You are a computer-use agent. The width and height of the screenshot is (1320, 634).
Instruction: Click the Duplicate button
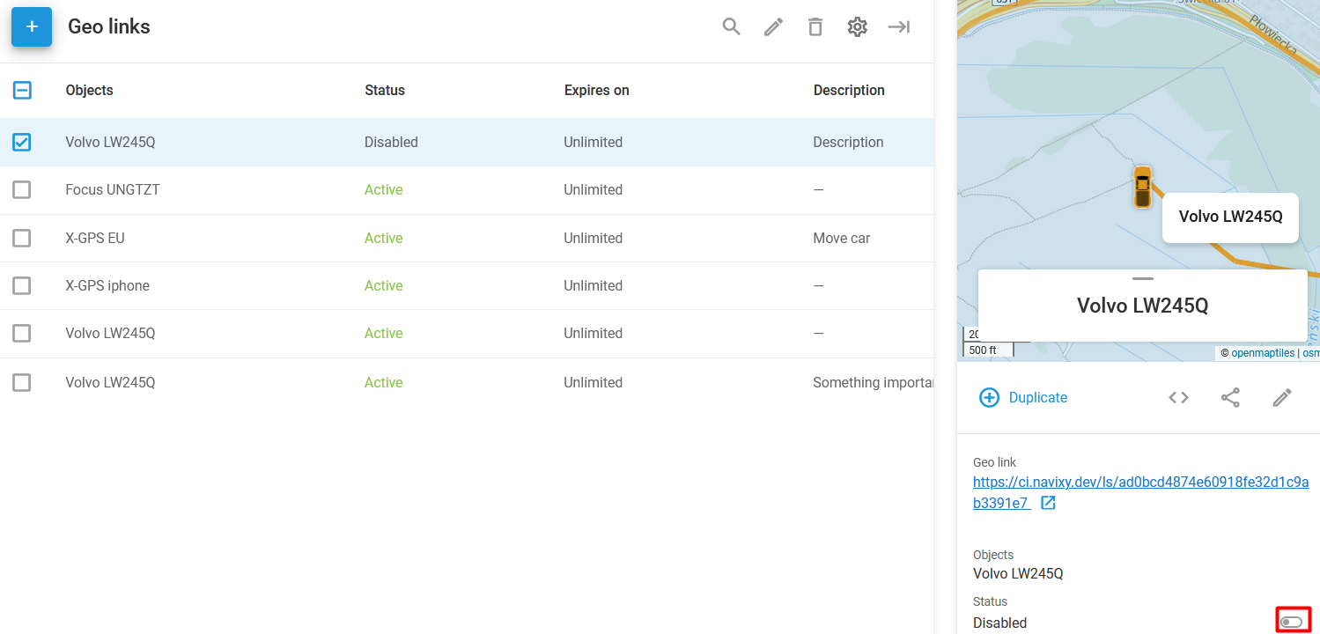tap(1023, 398)
